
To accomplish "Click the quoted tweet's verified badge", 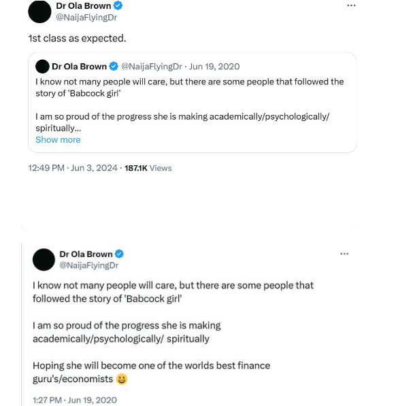I will tap(113, 66).
